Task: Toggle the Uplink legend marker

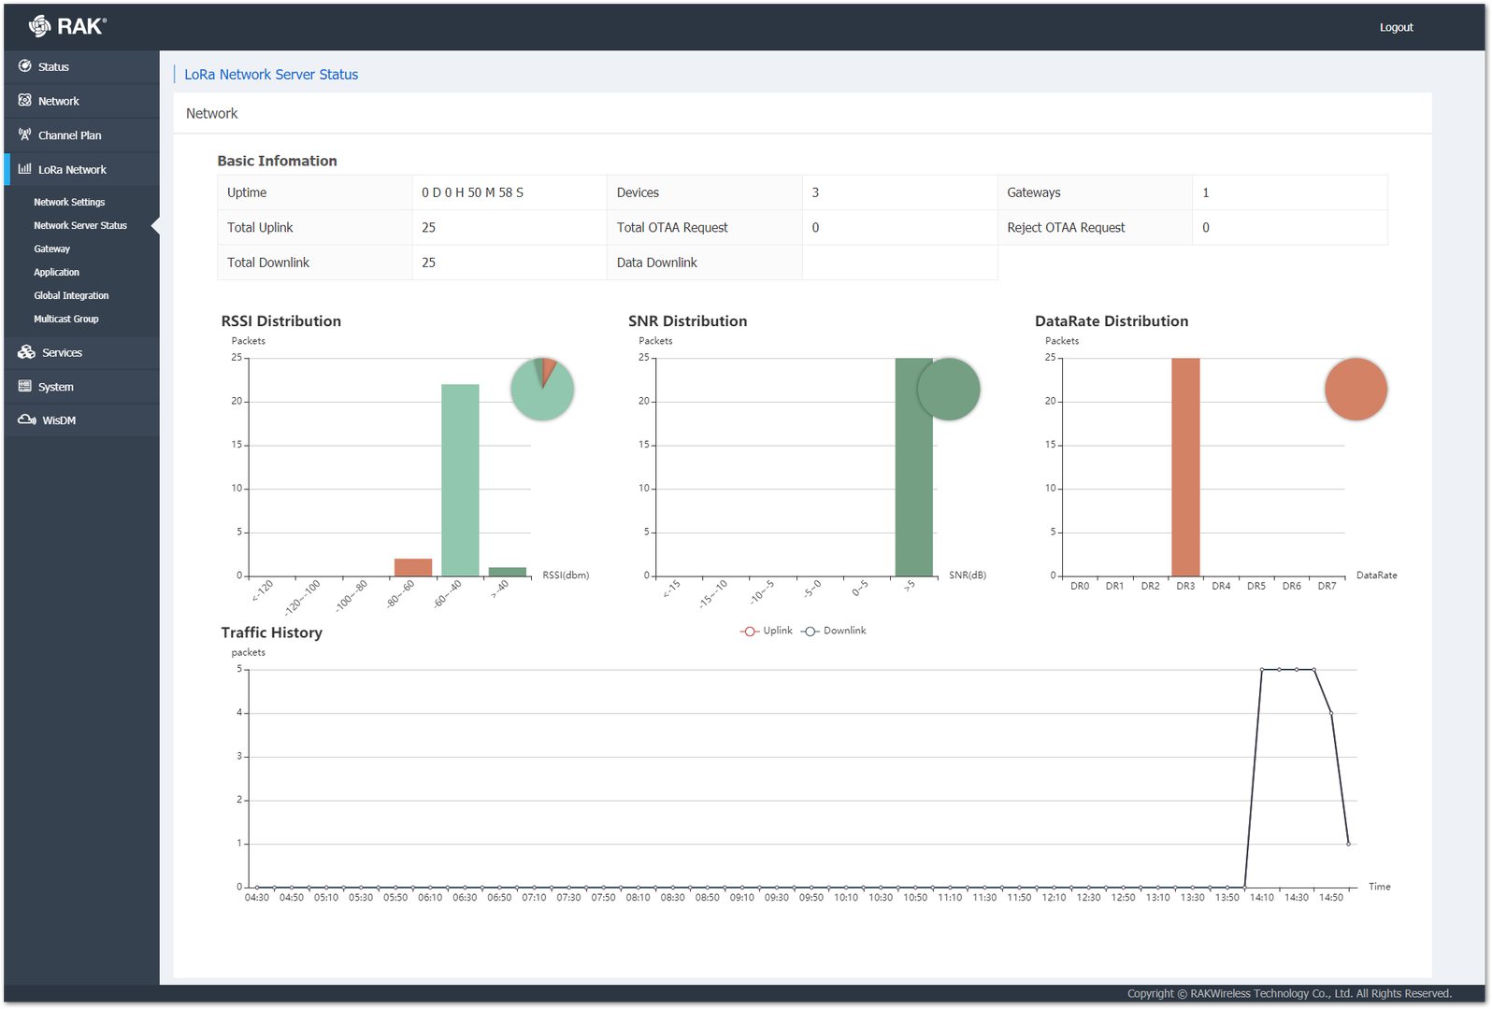Action: click(x=749, y=632)
